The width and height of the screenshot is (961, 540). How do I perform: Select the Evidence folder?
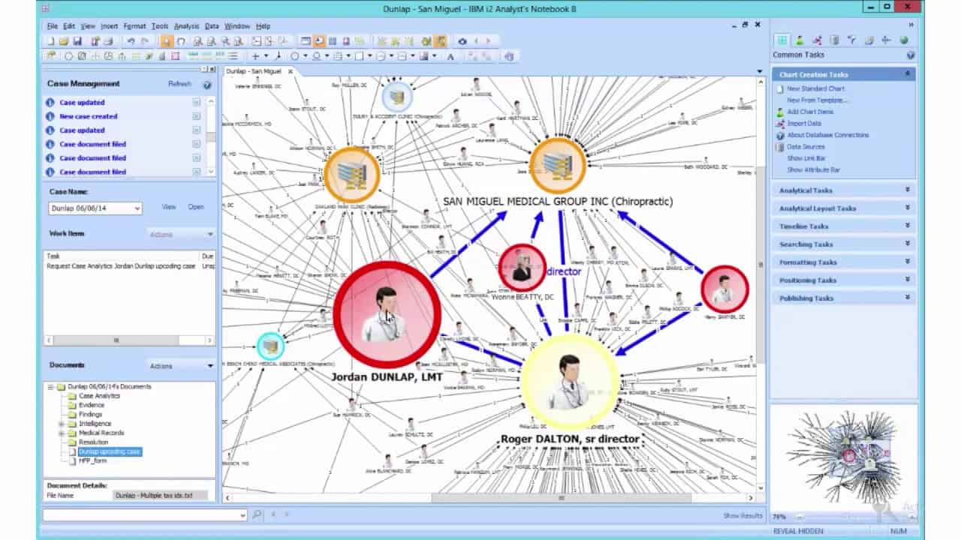(x=92, y=405)
